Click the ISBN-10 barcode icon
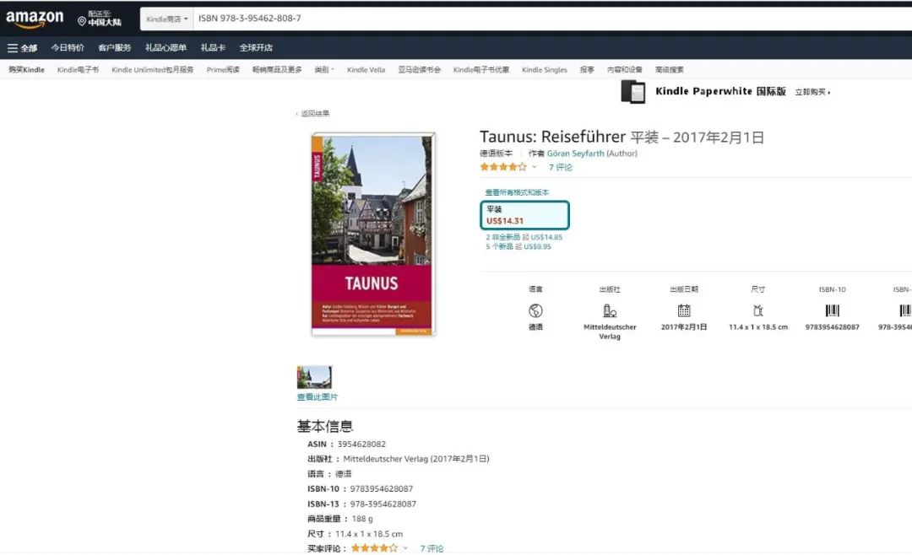912x555 pixels. pos(833,311)
